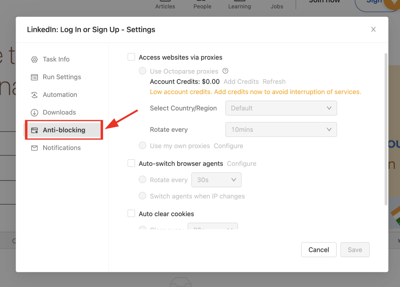Check Auto-switch browser agents

click(x=131, y=163)
